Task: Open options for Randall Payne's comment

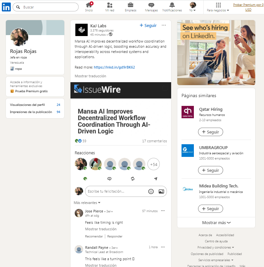Action: click(163, 247)
